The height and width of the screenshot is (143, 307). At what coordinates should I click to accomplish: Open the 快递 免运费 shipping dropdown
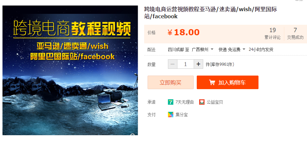pyautogui.click(x=232, y=49)
